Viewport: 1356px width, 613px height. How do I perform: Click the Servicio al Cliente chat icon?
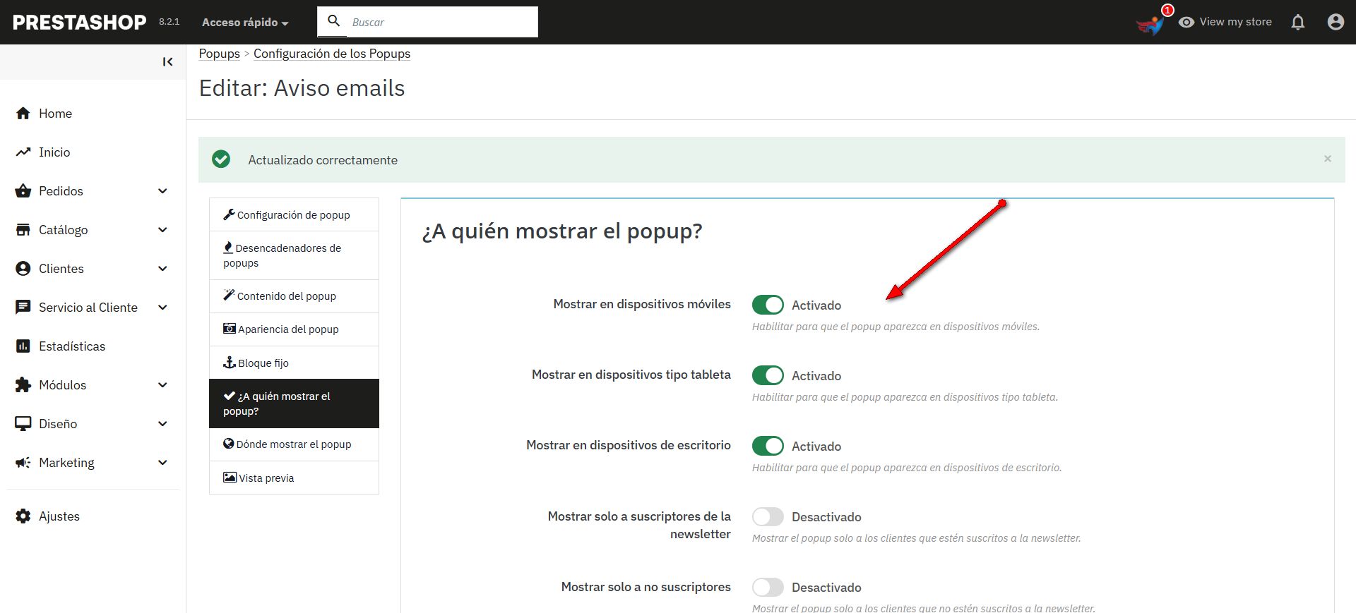point(23,308)
